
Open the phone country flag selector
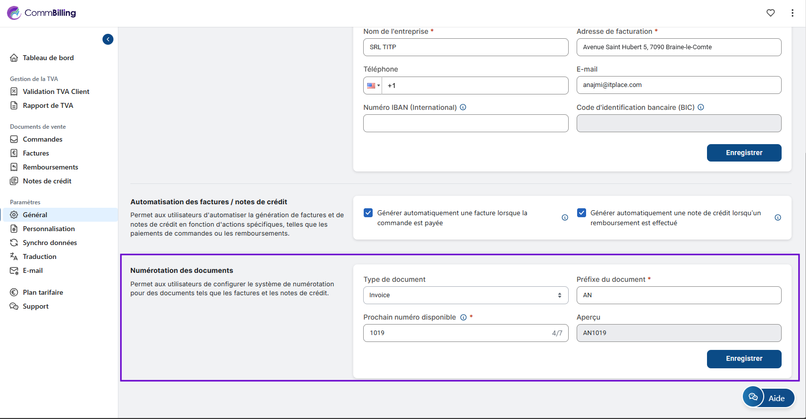click(373, 85)
